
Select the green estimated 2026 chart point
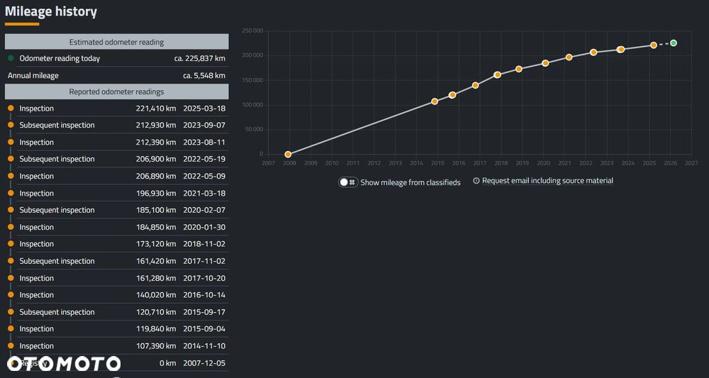coord(674,43)
